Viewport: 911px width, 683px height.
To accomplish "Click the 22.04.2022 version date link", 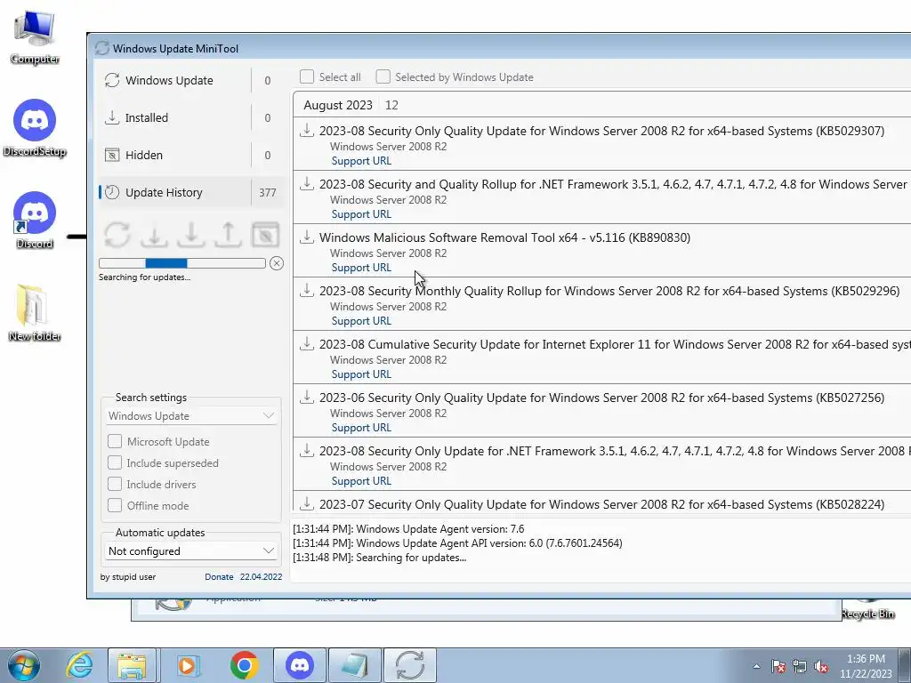I will pos(261,576).
